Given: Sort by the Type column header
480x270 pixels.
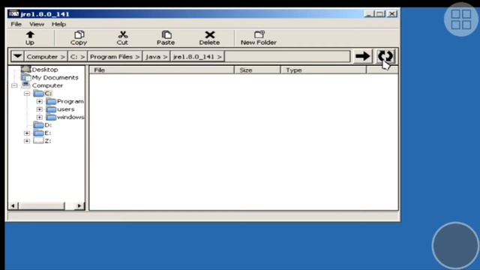Looking at the screenshot, I should 323,70.
